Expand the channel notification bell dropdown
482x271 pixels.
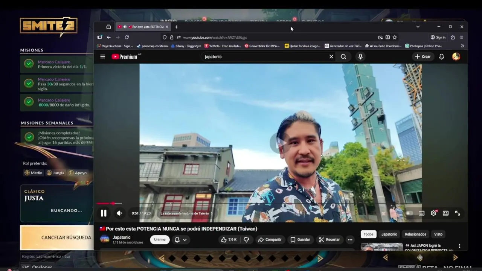pyautogui.click(x=181, y=239)
